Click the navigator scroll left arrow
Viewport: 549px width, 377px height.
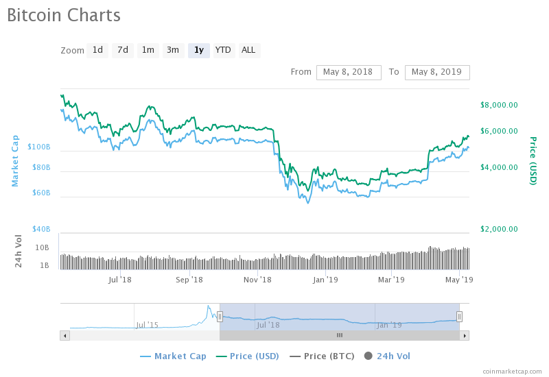[65, 336]
